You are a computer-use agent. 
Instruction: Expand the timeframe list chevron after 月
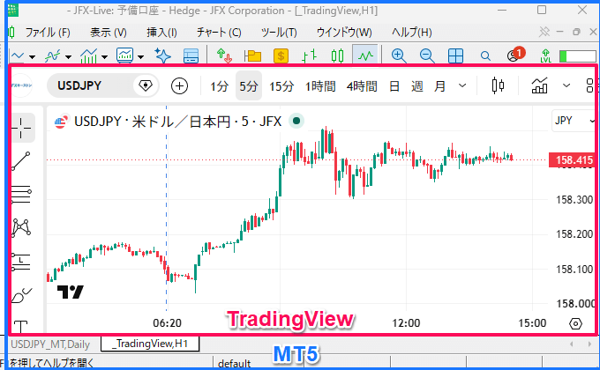462,85
